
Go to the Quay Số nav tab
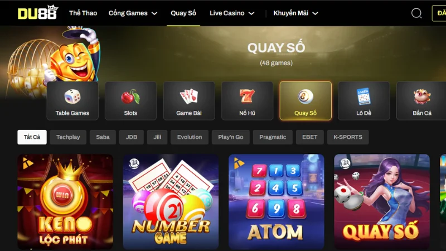pyautogui.click(x=183, y=13)
